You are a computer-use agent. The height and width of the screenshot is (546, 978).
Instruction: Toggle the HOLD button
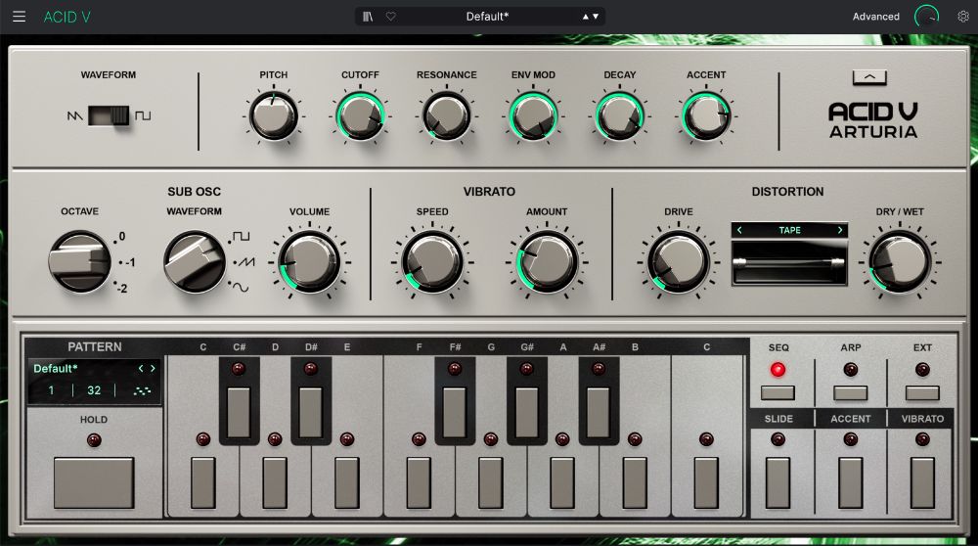94,482
